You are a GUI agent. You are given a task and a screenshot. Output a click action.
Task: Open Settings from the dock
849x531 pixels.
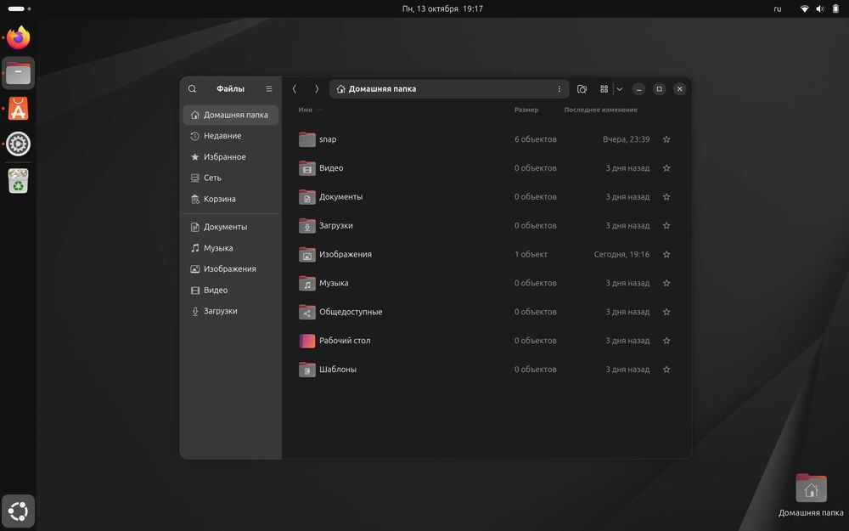[x=19, y=144]
